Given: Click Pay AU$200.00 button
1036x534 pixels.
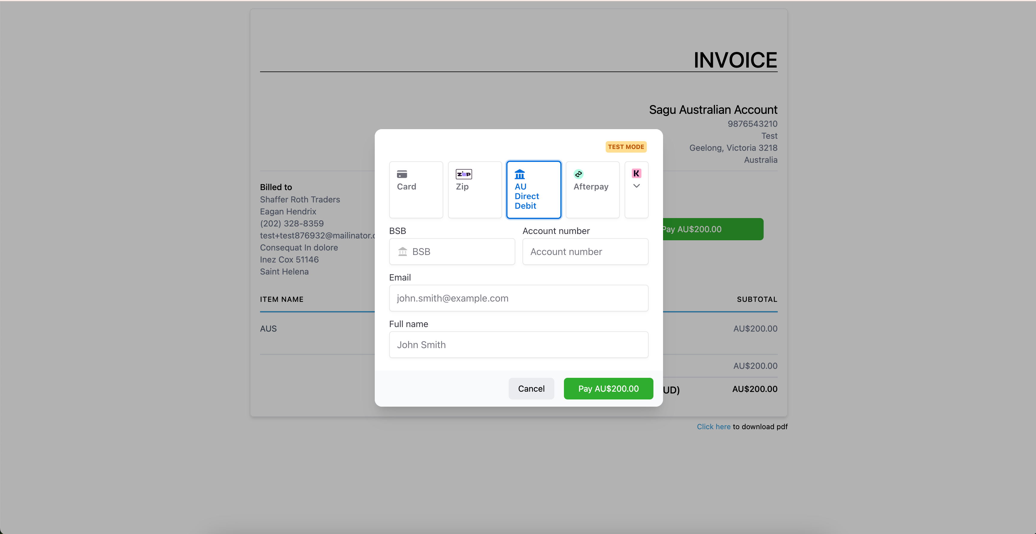Looking at the screenshot, I should tap(608, 388).
